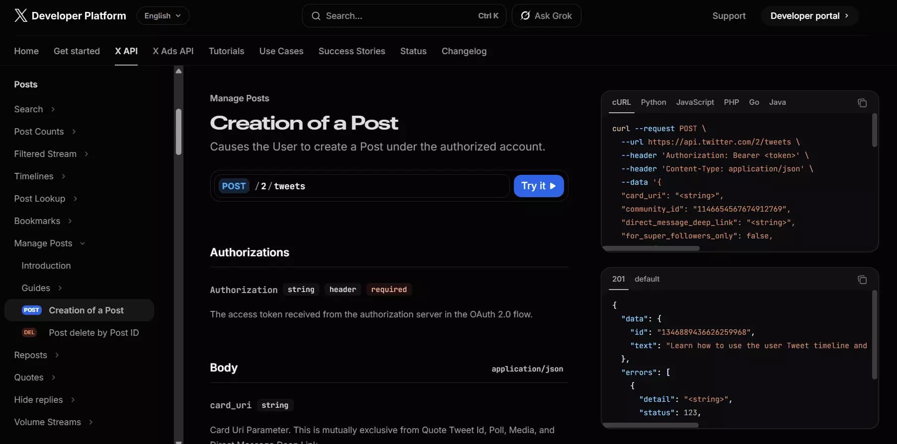Click the response panel vertical scrollbar
Image resolution: width=897 pixels, height=444 pixels.
click(x=875, y=335)
